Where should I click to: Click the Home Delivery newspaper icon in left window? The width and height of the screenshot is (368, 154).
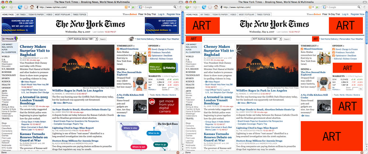pos(131,39)
